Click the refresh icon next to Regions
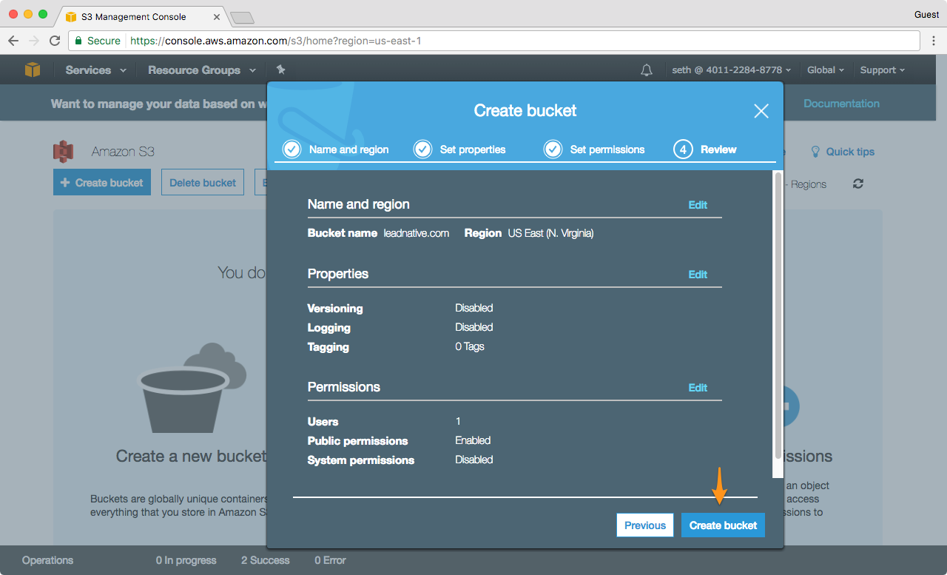Screen dimensions: 947x575 tap(858, 184)
